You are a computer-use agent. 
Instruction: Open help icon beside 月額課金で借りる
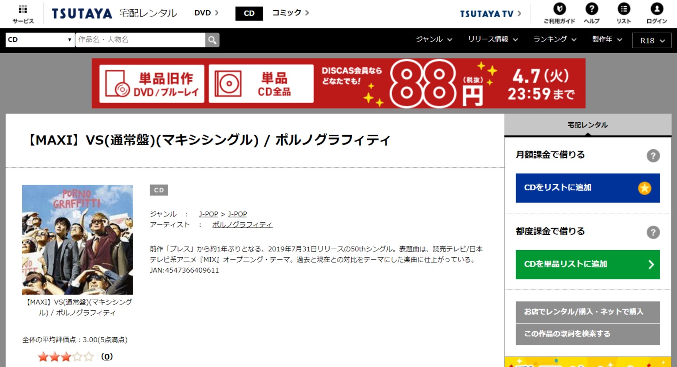pyautogui.click(x=653, y=156)
